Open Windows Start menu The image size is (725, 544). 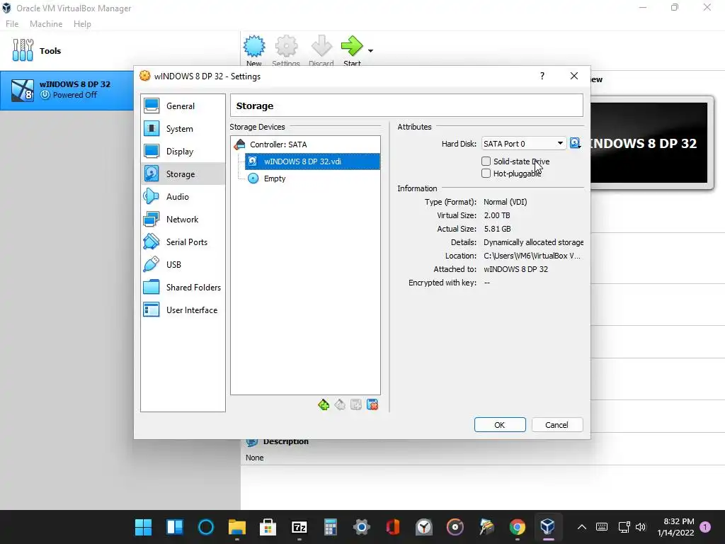pos(143,526)
